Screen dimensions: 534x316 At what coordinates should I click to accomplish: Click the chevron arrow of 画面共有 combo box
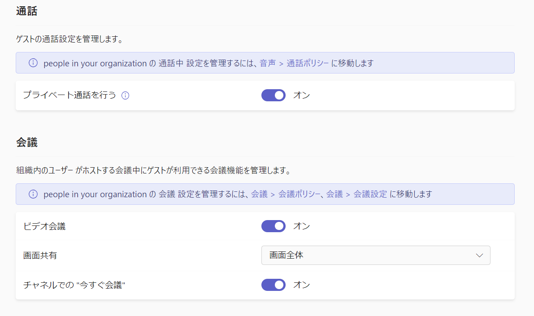[479, 255]
